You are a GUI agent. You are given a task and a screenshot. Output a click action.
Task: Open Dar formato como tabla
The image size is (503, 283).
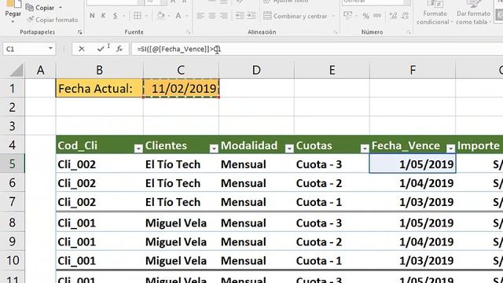click(x=473, y=13)
